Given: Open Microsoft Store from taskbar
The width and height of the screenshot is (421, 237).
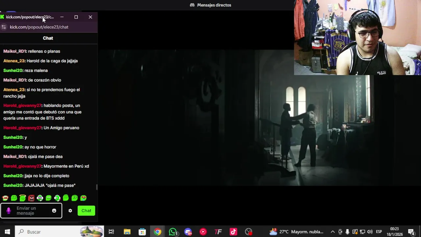Looking at the screenshot, I should pyautogui.click(x=142, y=232).
